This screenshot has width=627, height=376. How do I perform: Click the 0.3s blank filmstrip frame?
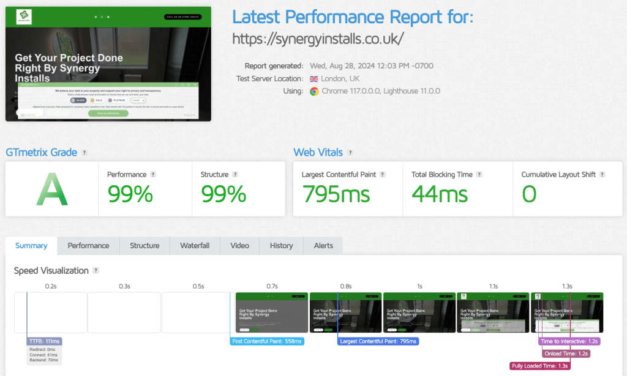[124, 312]
